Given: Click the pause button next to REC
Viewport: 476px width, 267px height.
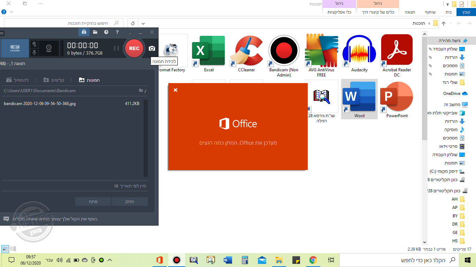Looking at the screenshot, I should pyautogui.click(x=116, y=48).
